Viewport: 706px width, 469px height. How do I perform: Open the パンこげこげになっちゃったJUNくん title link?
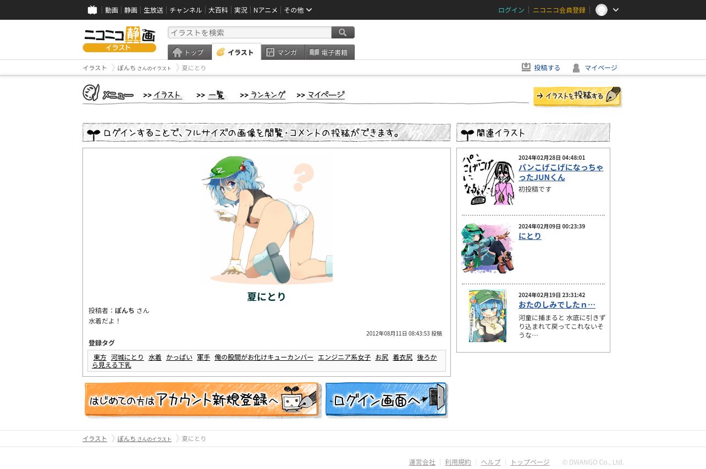point(561,172)
